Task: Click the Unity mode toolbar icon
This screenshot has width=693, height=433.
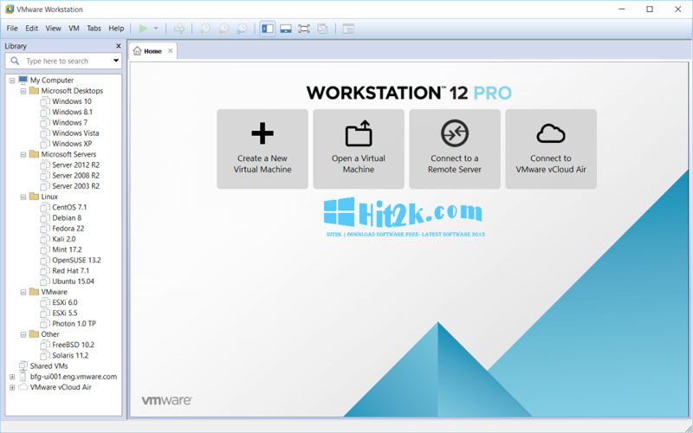Action: [x=322, y=29]
